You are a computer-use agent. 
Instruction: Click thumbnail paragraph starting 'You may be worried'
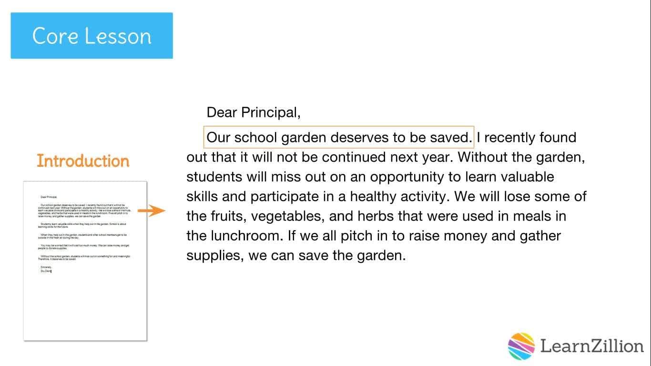(x=83, y=247)
